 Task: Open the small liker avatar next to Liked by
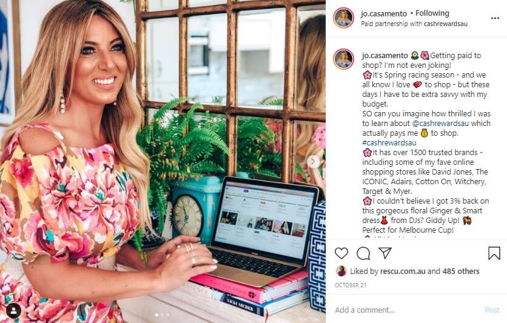click(x=341, y=271)
